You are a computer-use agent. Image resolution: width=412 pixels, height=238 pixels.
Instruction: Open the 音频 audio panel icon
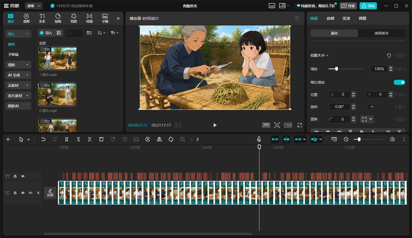tap(26, 18)
